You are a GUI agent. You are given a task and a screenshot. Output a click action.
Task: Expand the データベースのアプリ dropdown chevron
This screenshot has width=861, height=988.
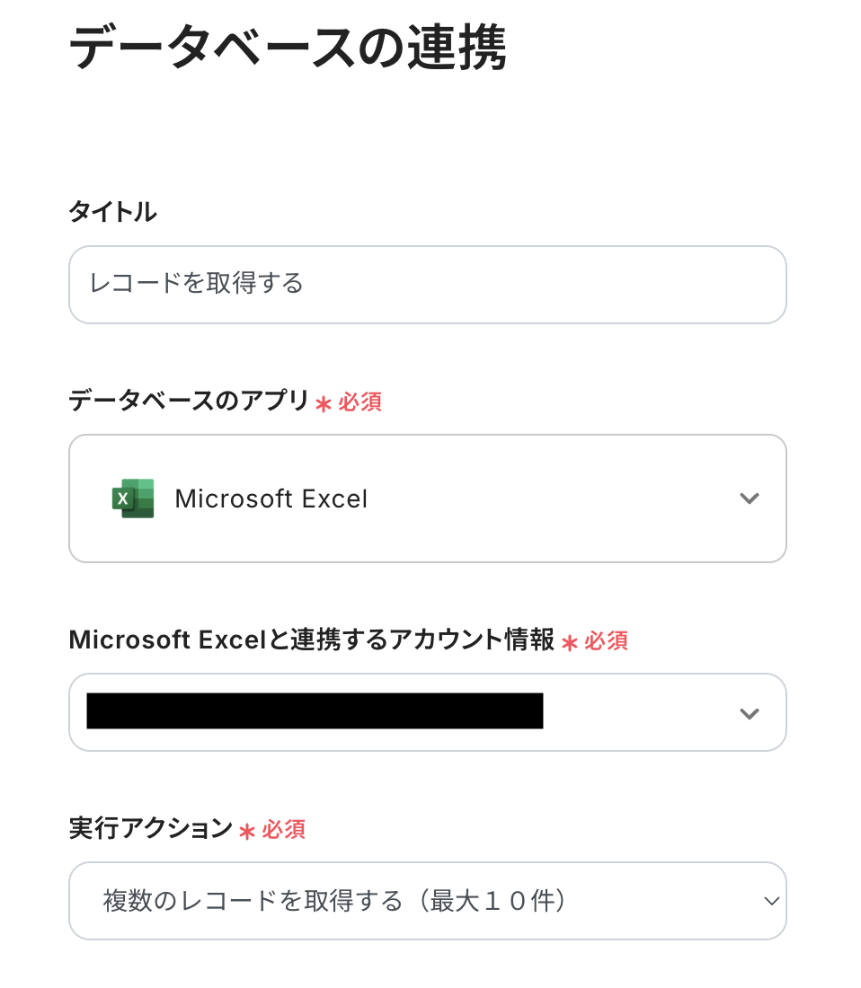click(749, 498)
